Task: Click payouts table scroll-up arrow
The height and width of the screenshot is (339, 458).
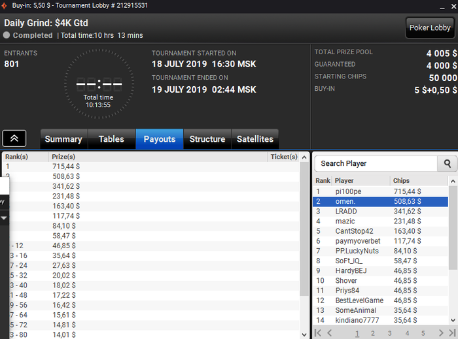Action: (x=304, y=157)
